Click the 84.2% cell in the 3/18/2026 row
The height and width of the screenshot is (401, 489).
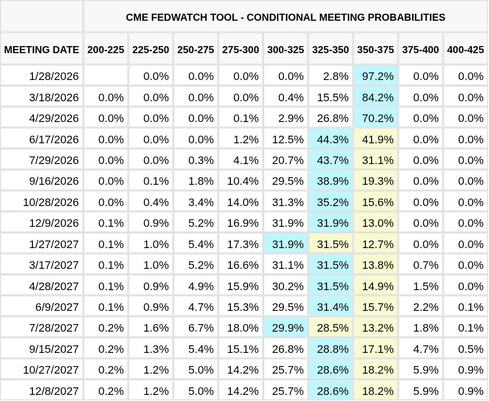point(377,97)
